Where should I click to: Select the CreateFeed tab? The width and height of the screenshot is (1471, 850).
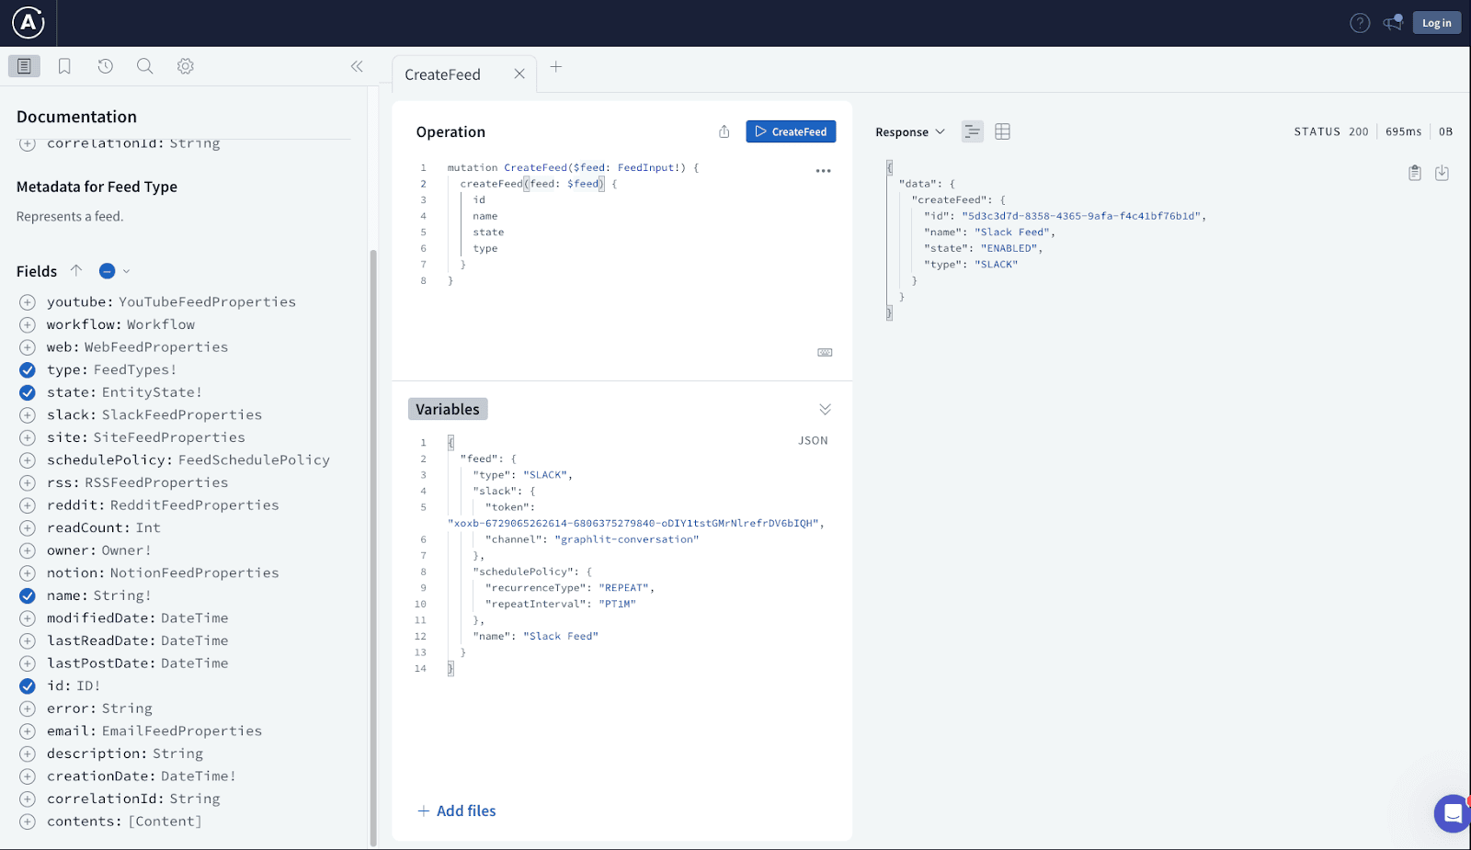[442, 74]
